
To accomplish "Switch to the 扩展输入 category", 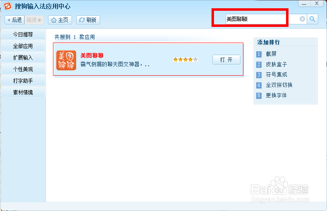I will click(x=23, y=58).
